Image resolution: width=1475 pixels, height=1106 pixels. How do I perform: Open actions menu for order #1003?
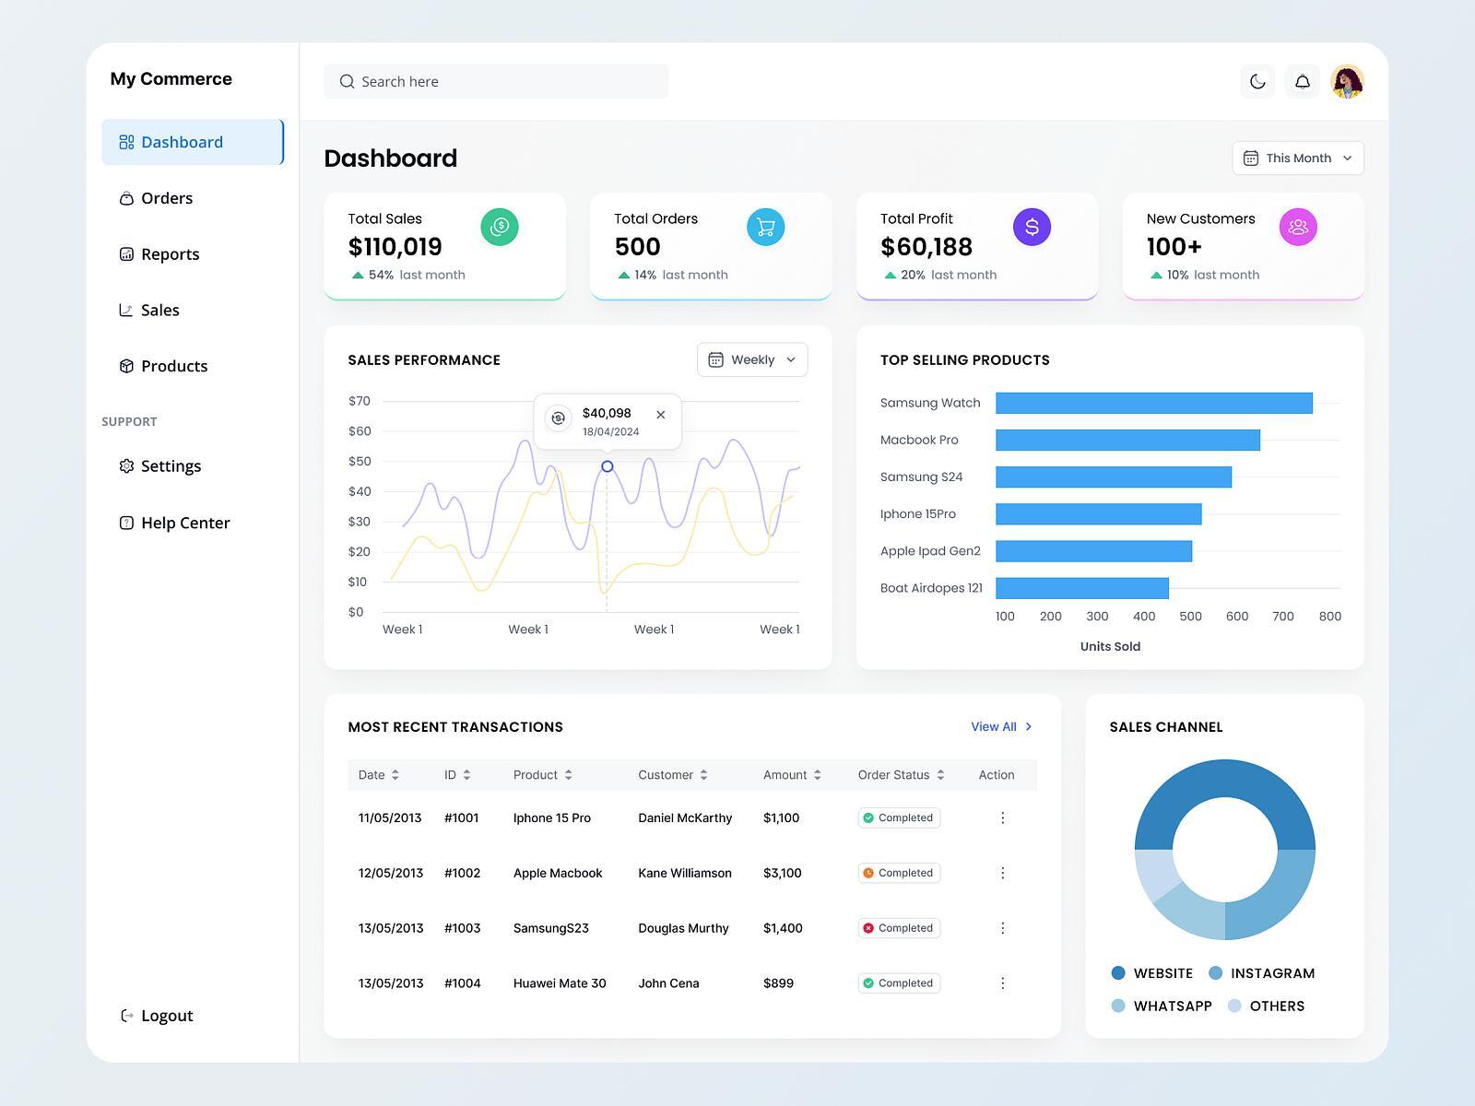pos(1002,928)
